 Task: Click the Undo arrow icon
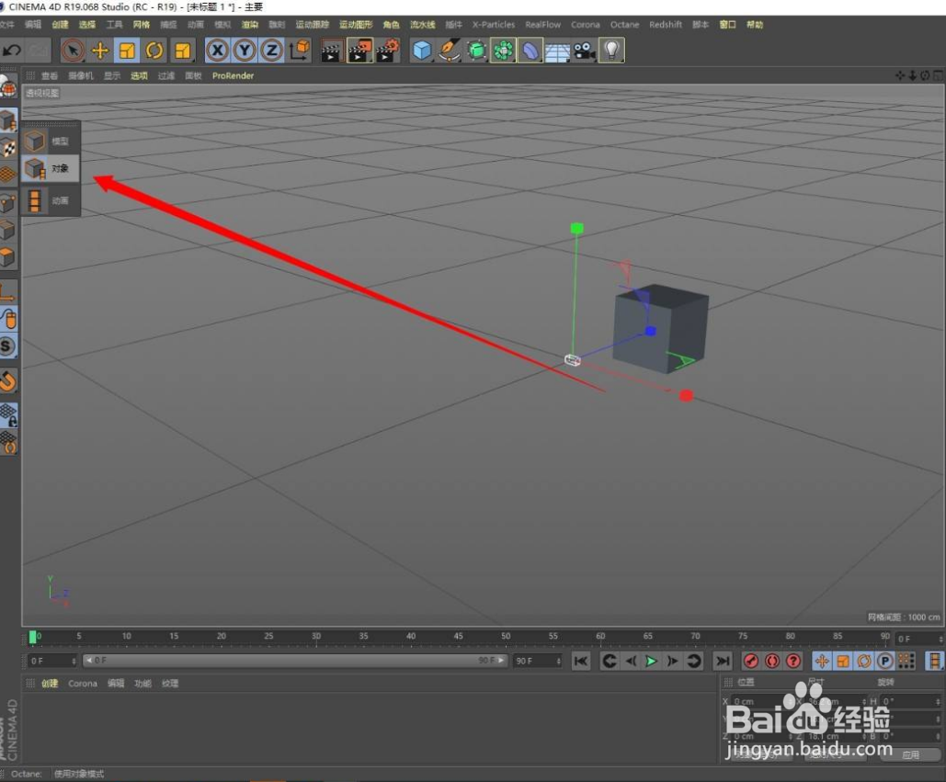point(12,51)
